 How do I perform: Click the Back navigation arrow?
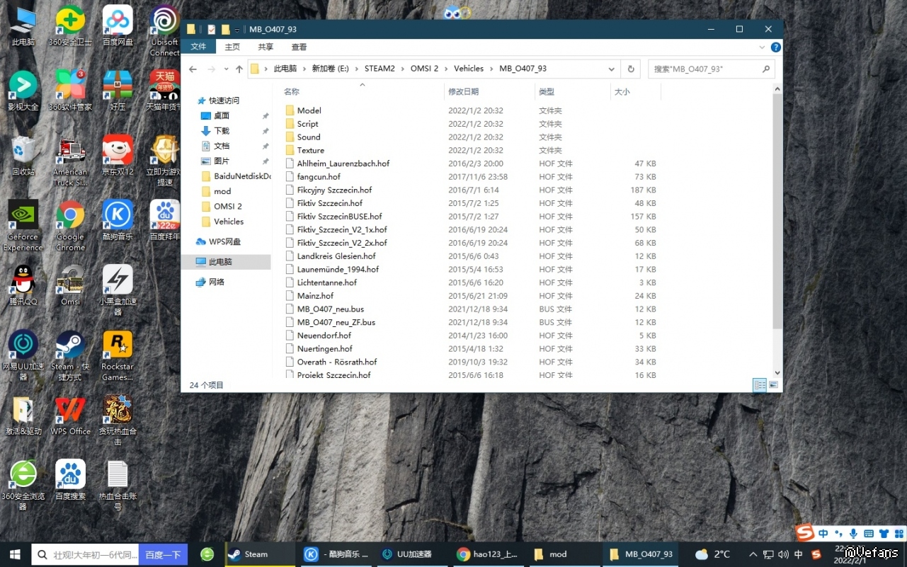coord(193,69)
